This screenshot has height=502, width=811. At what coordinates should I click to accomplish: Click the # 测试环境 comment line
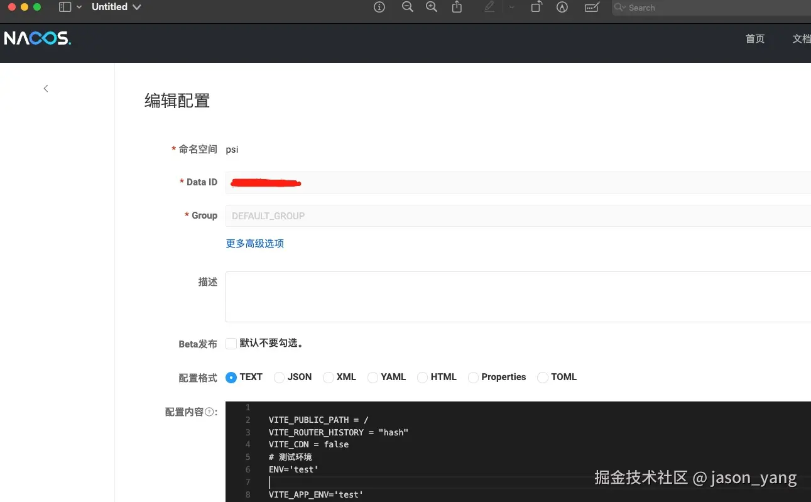click(290, 457)
